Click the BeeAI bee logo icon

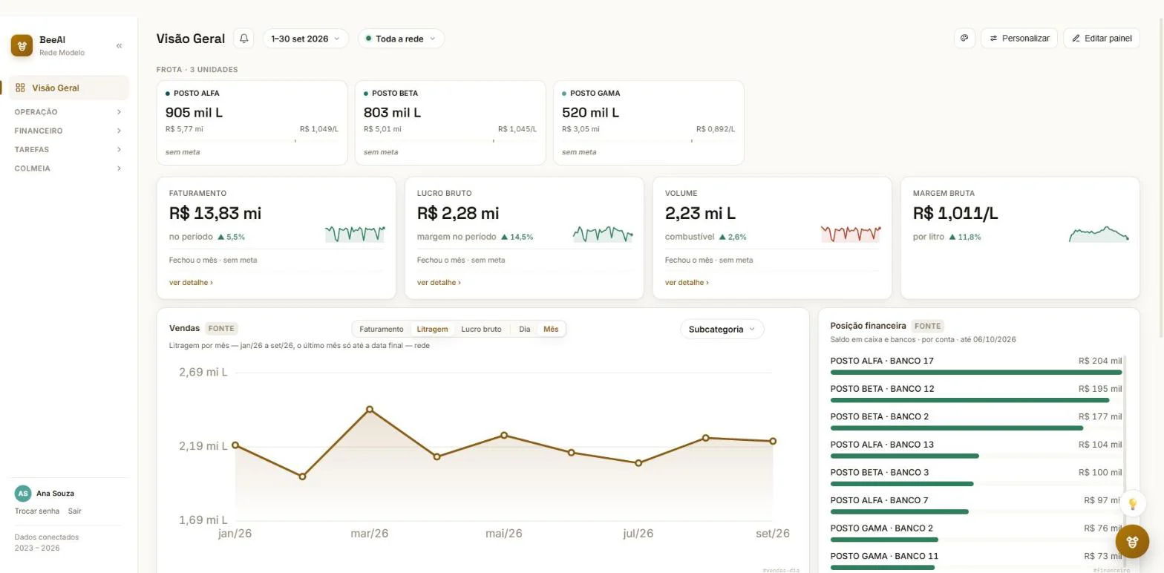[x=22, y=45]
